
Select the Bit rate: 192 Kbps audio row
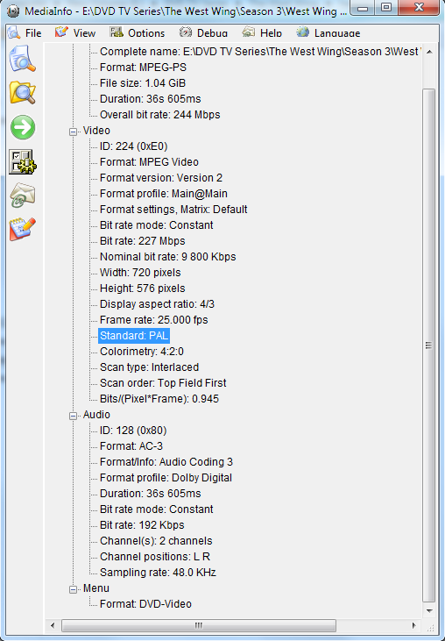pyautogui.click(x=142, y=525)
